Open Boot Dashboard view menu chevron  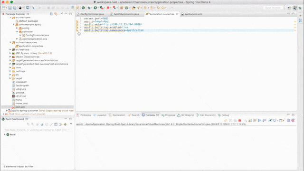coord(71,124)
